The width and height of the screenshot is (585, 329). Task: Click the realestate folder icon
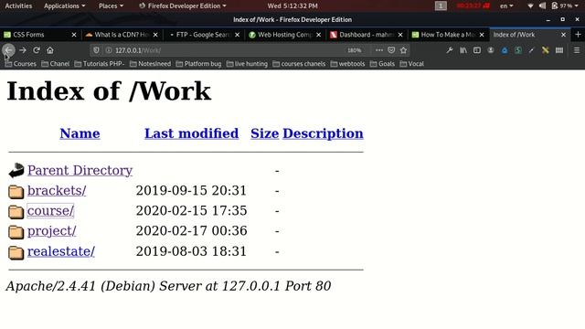[x=16, y=252]
